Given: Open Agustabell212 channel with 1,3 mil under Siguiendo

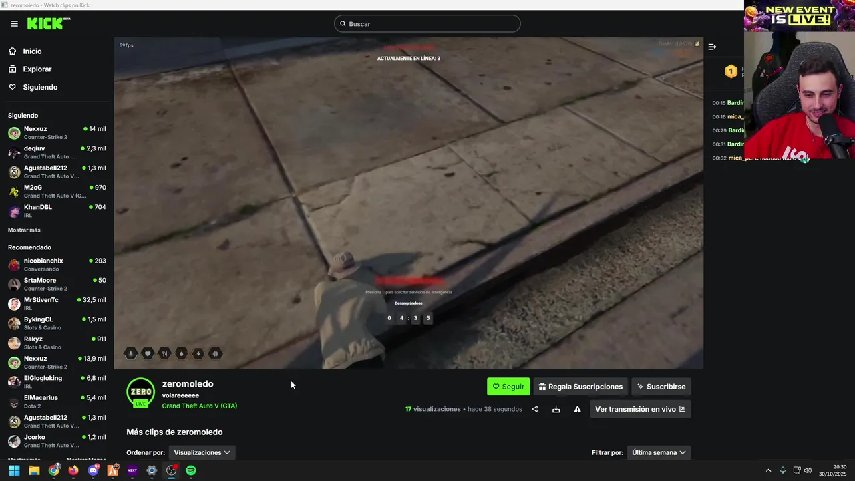Looking at the screenshot, I should (x=57, y=172).
